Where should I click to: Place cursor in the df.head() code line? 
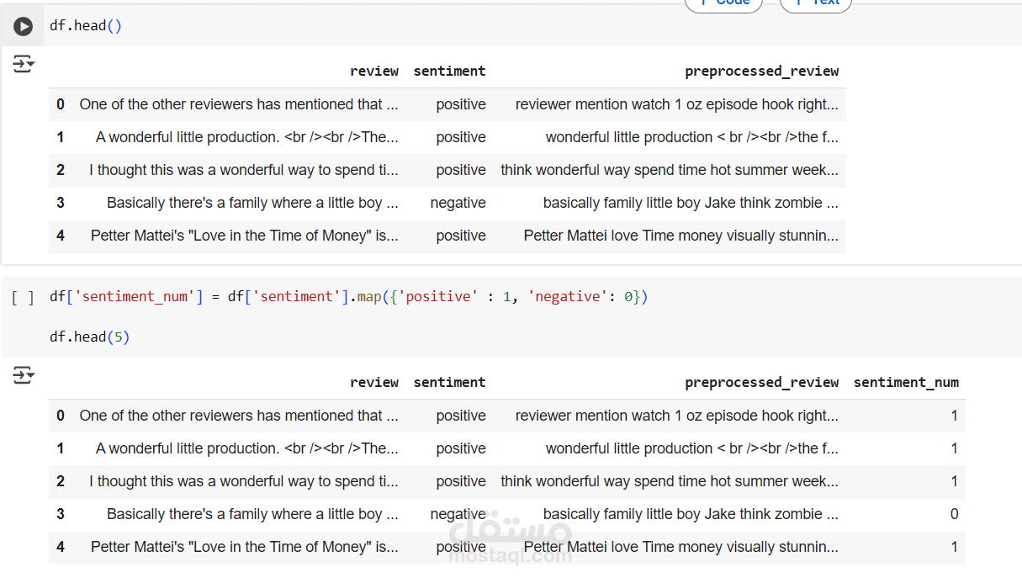click(84, 25)
